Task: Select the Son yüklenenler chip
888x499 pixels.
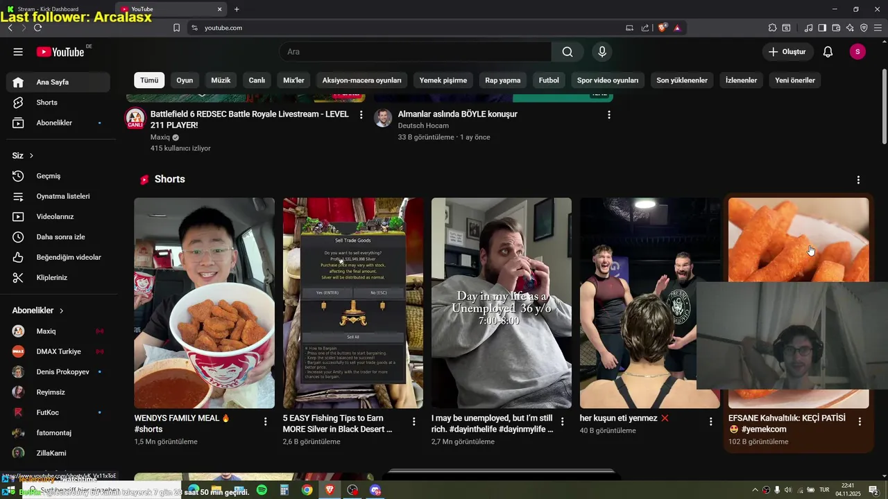Action: [x=682, y=80]
